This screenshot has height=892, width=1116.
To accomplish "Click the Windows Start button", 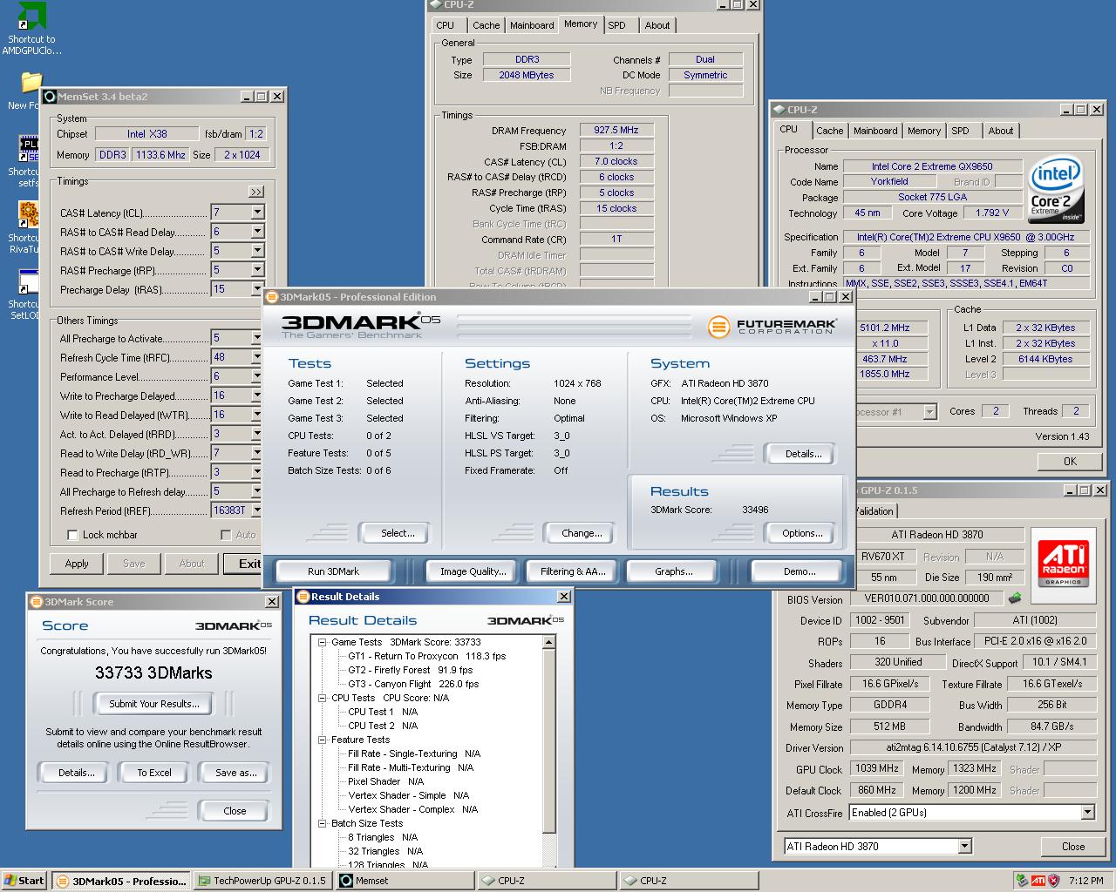I will coord(24,881).
